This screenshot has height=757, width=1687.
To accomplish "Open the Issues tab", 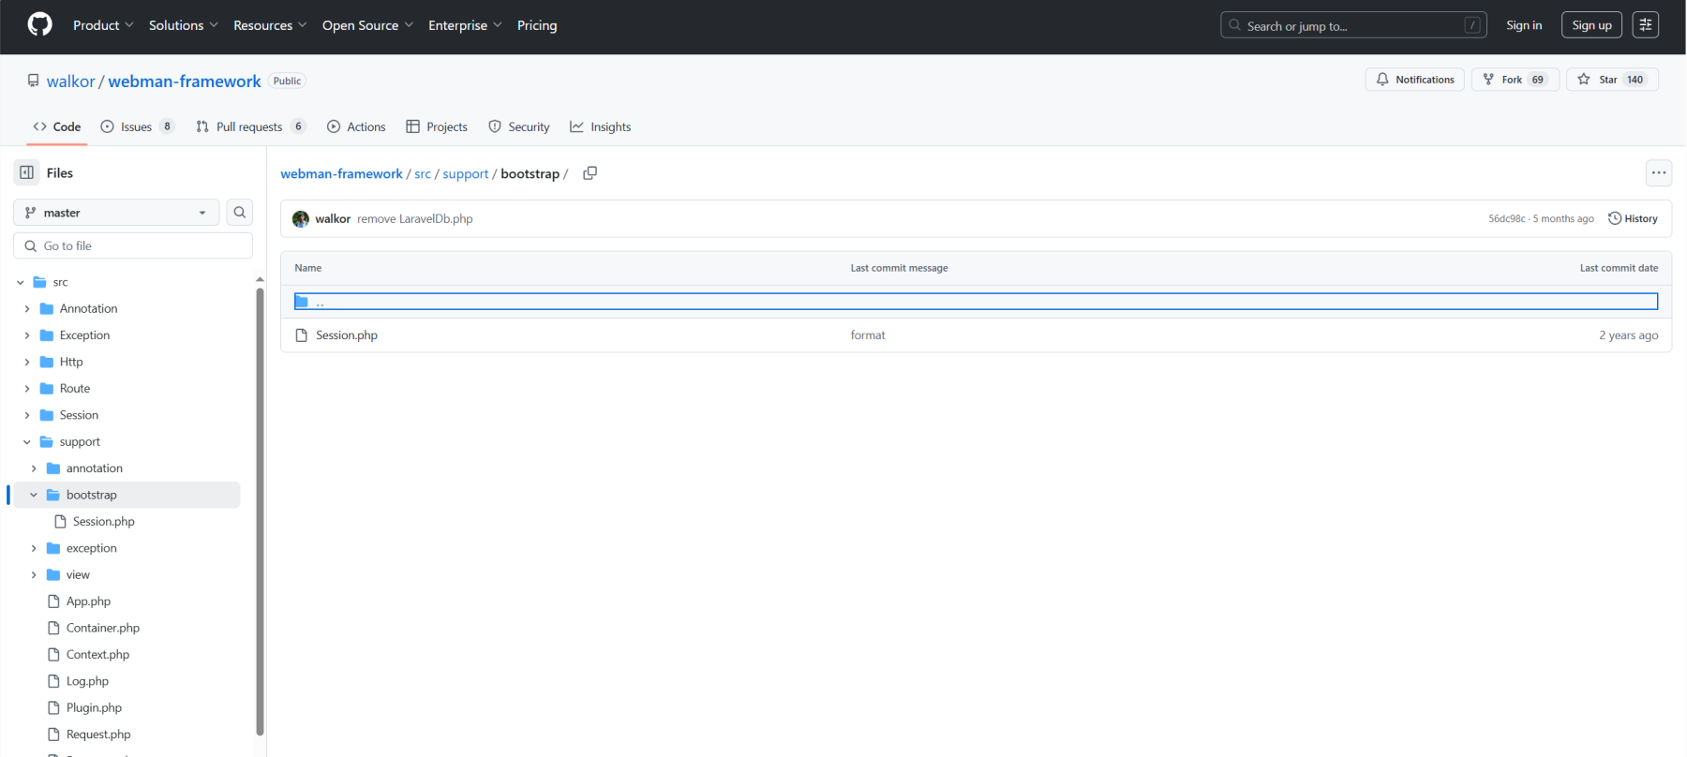I will 138,126.
